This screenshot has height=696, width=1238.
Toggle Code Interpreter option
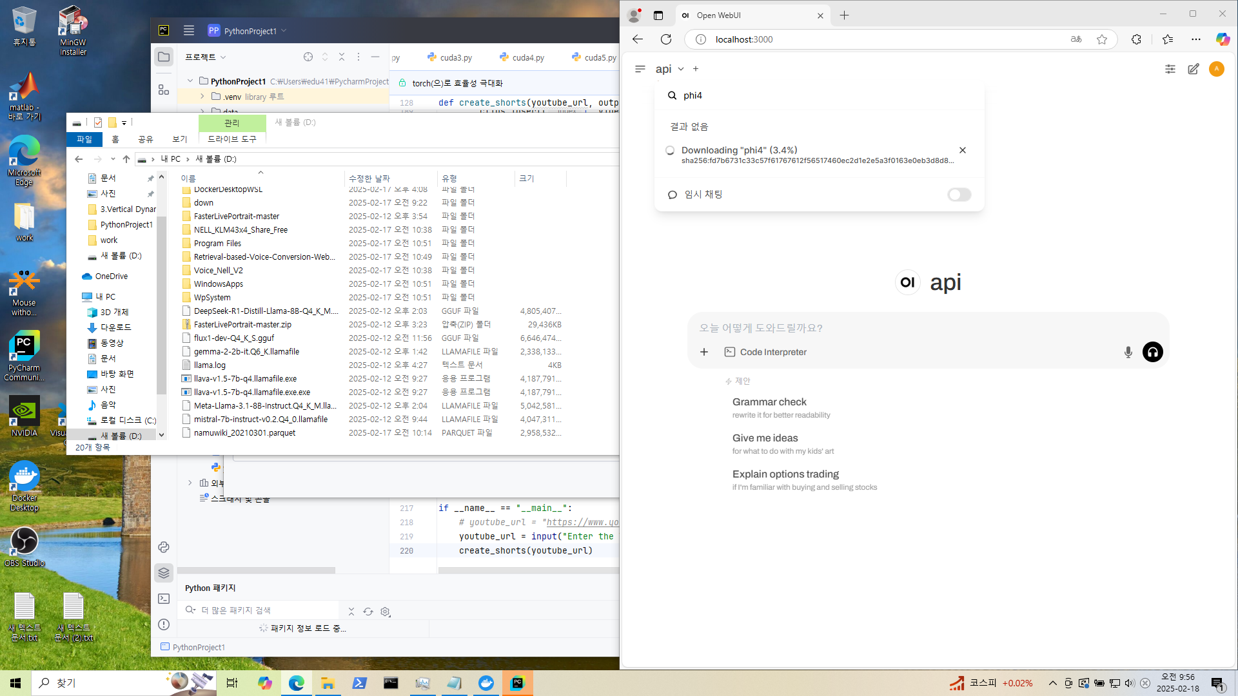[765, 352]
